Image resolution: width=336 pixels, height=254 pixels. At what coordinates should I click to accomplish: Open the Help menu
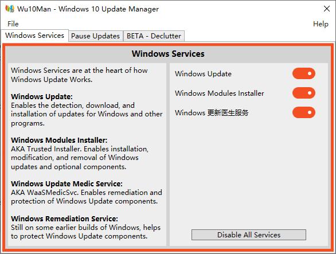[321, 24]
